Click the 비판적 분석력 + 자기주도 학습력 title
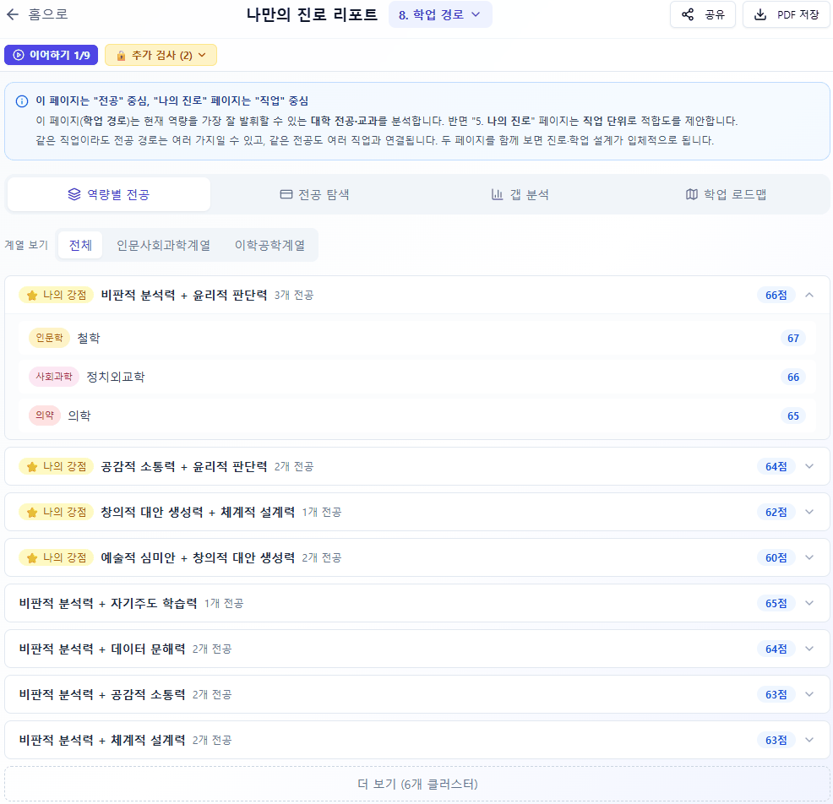 coord(108,603)
